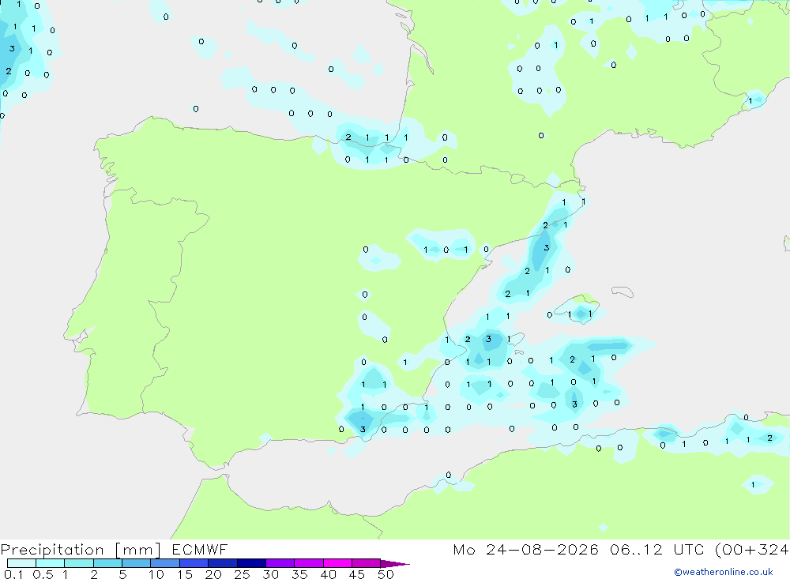
Task: Click the '06..12' time range text
Action: (636, 549)
